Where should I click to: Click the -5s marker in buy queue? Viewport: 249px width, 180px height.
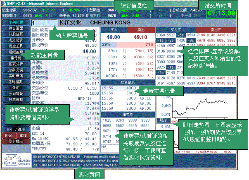click(181, 35)
